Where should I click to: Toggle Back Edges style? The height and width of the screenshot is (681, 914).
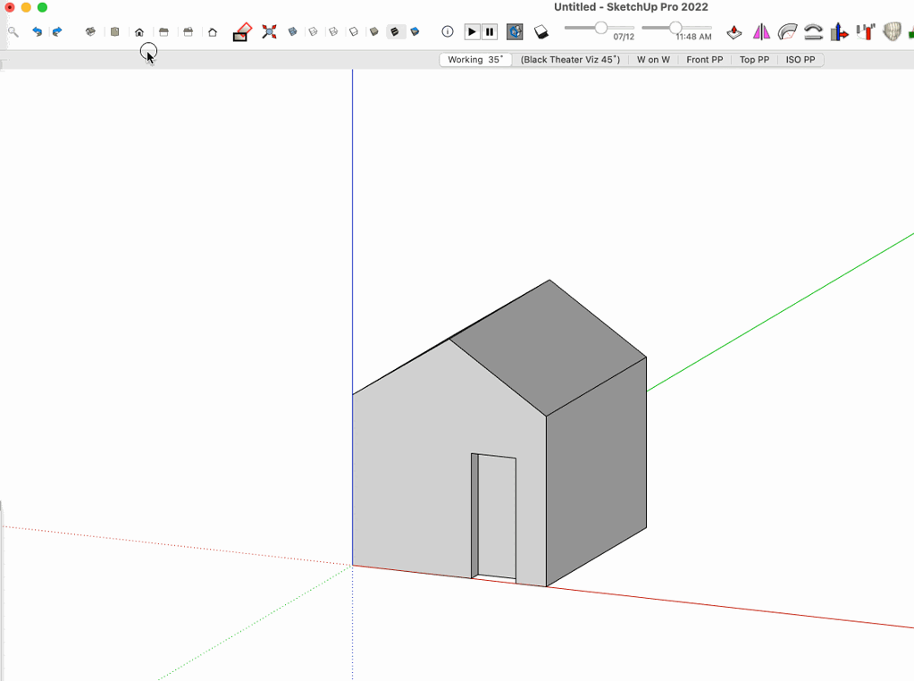click(314, 32)
